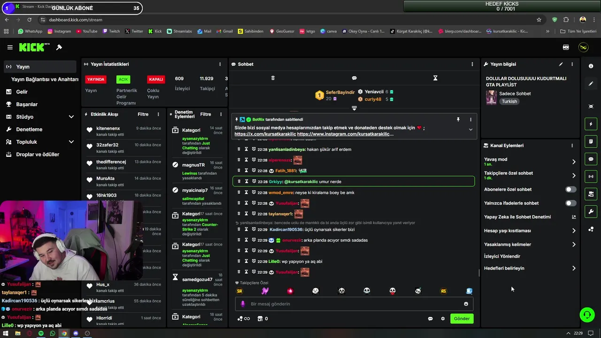Click the pin icon beside the KICK logo
This screenshot has width=601, height=338.
point(59,47)
